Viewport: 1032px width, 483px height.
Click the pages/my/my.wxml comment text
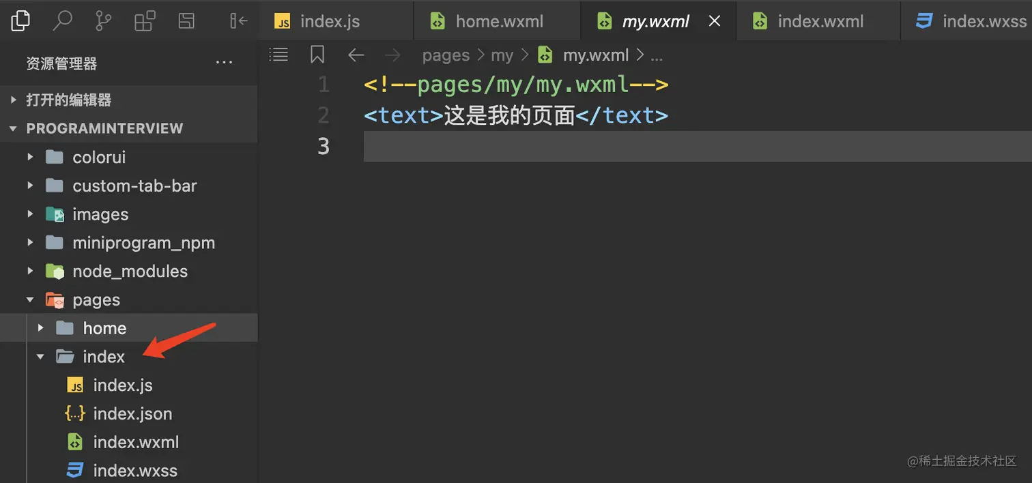coord(516,85)
